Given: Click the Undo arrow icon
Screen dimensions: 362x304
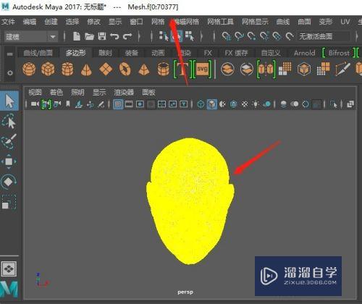Looking at the screenshot, I should [114, 36].
